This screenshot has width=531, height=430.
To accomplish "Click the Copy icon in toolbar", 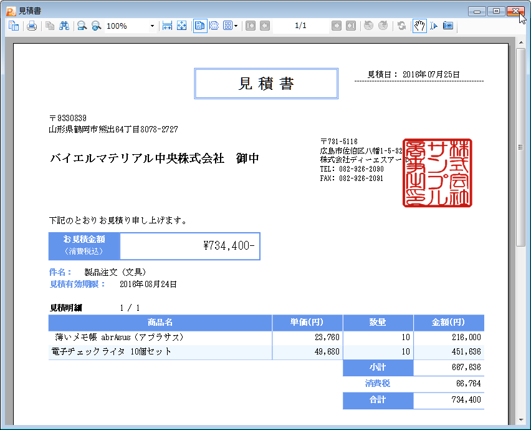I will click(x=50, y=26).
